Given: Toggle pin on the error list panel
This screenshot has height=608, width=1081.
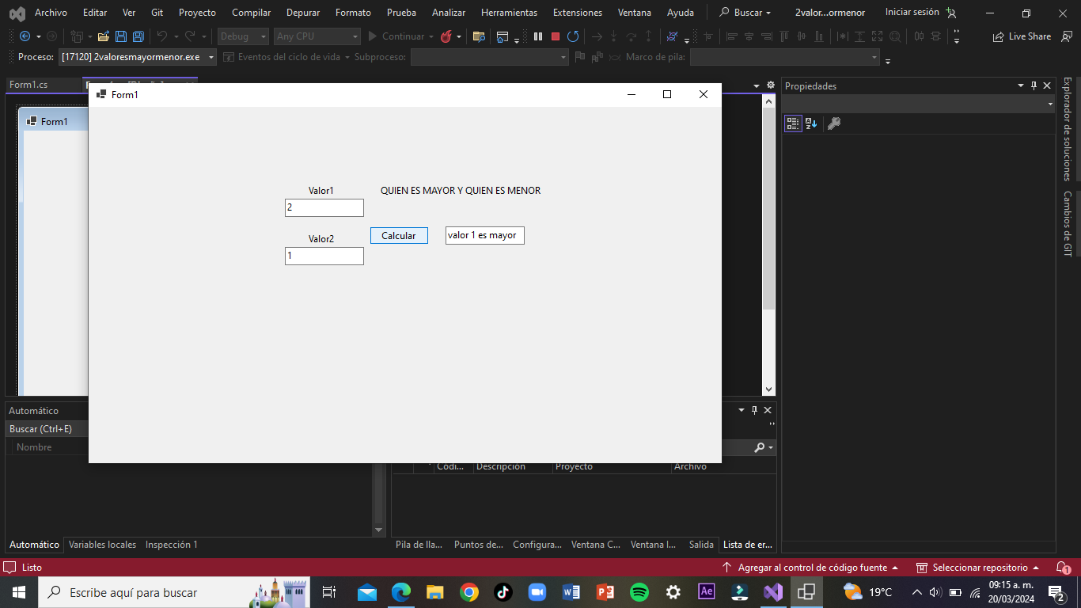Looking at the screenshot, I should click(754, 410).
